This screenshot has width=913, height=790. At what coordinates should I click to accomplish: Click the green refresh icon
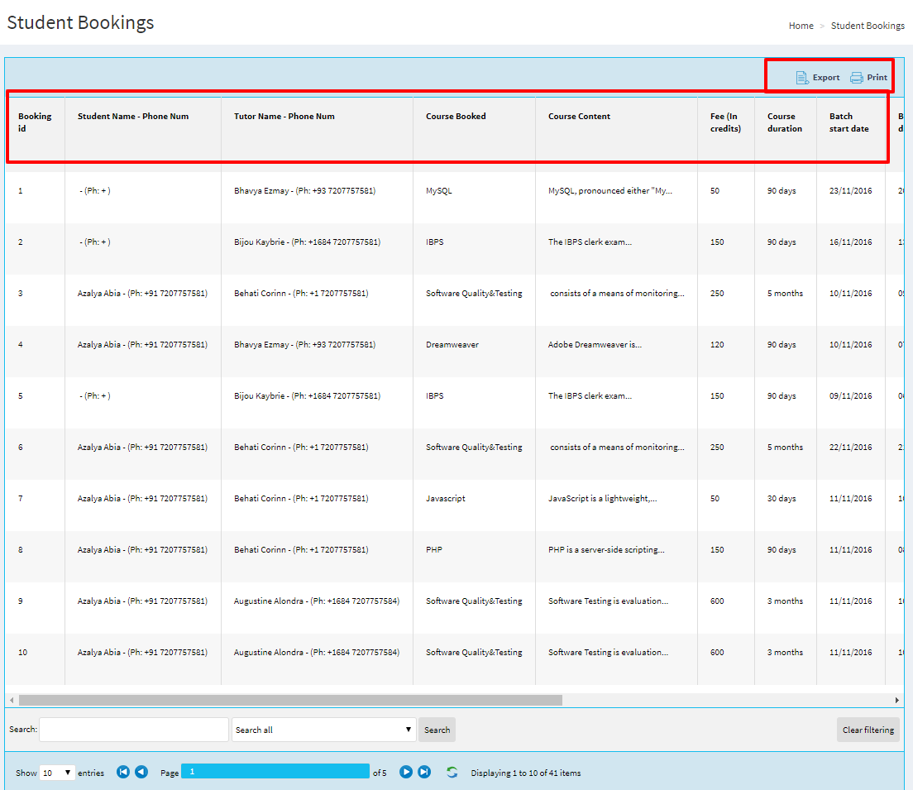tap(452, 772)
